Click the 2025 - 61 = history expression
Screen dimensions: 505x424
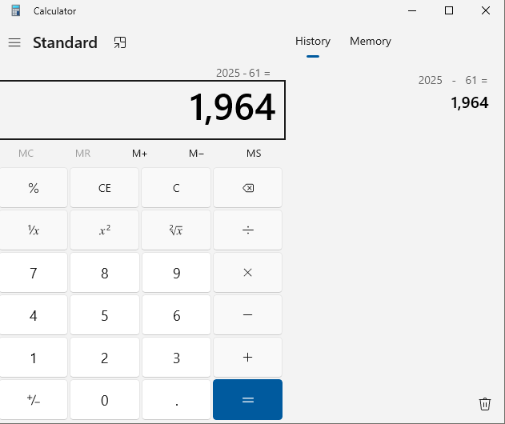tap(453, 80)
